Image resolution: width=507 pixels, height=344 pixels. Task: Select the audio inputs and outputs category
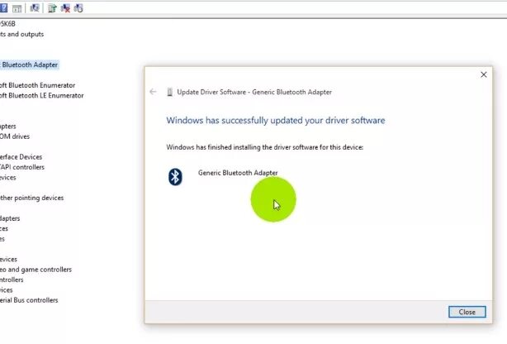tap(21, 34)
